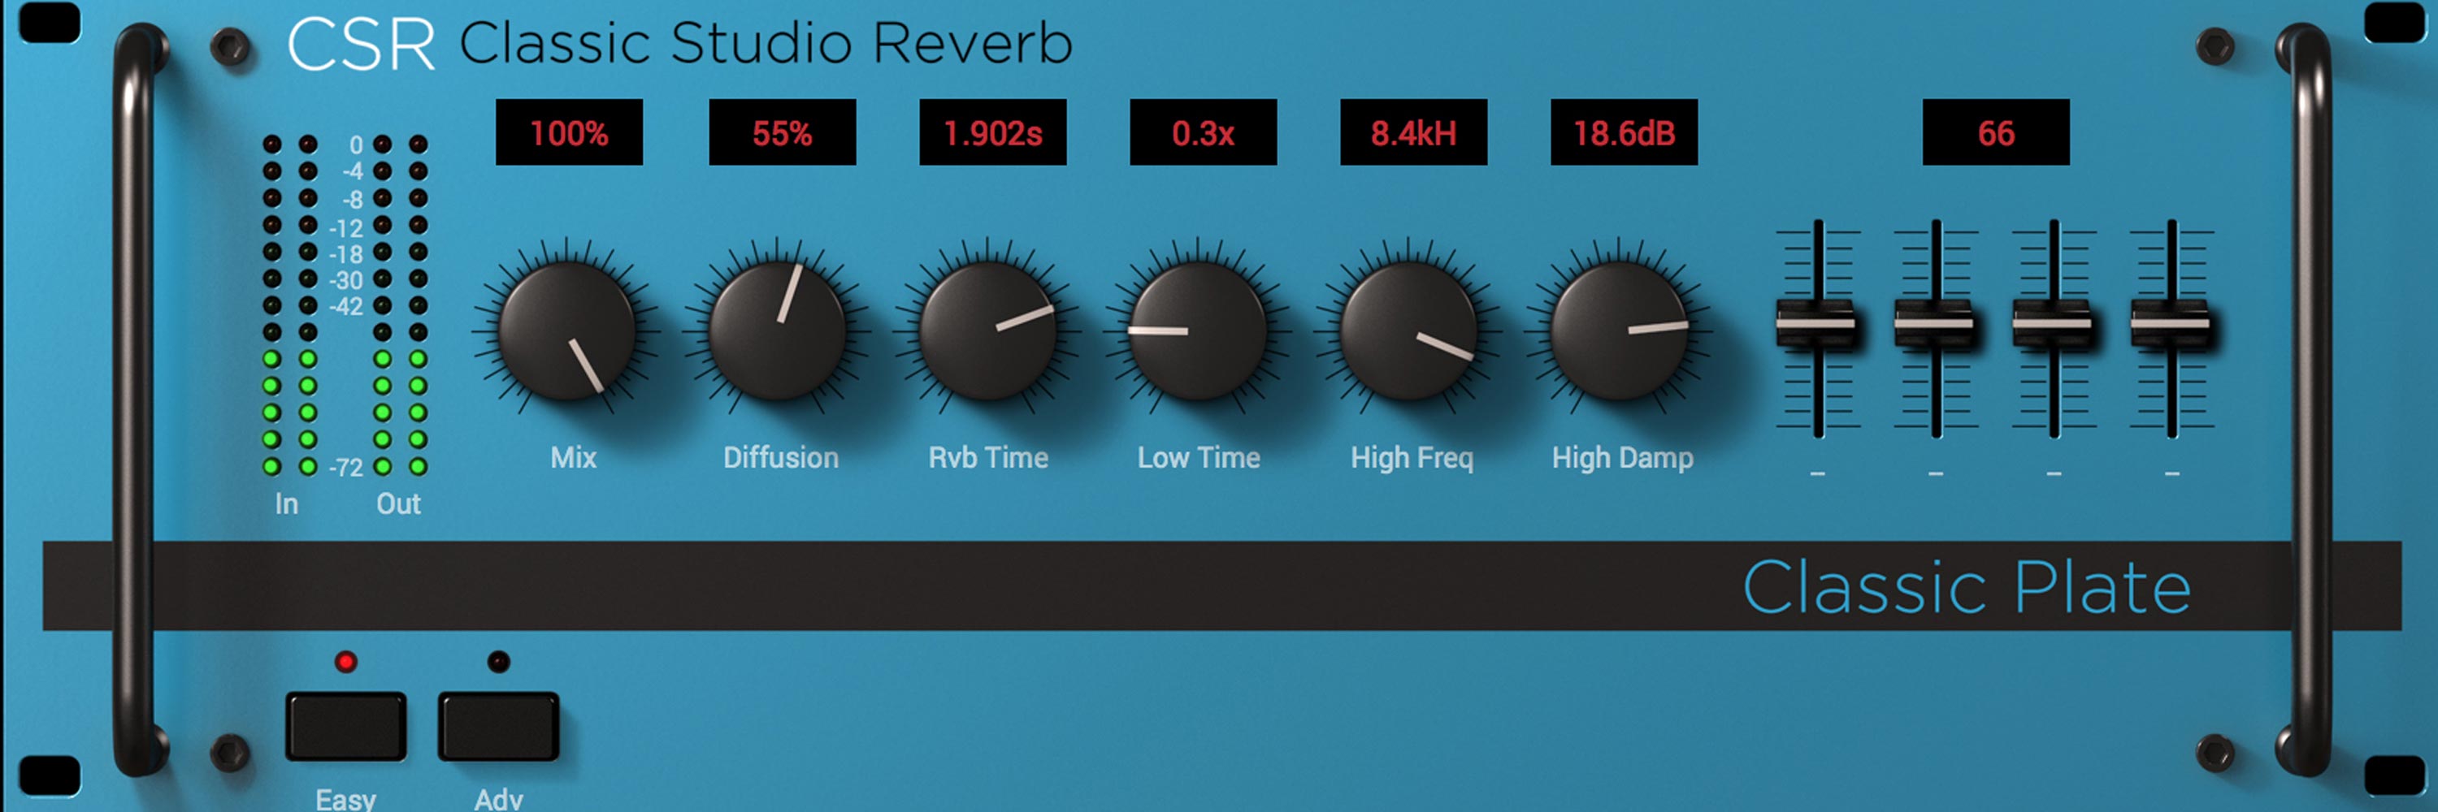This screenshot has width=2438, height=812.
Task: Click the second fader handle
Action: point(1934,324)
